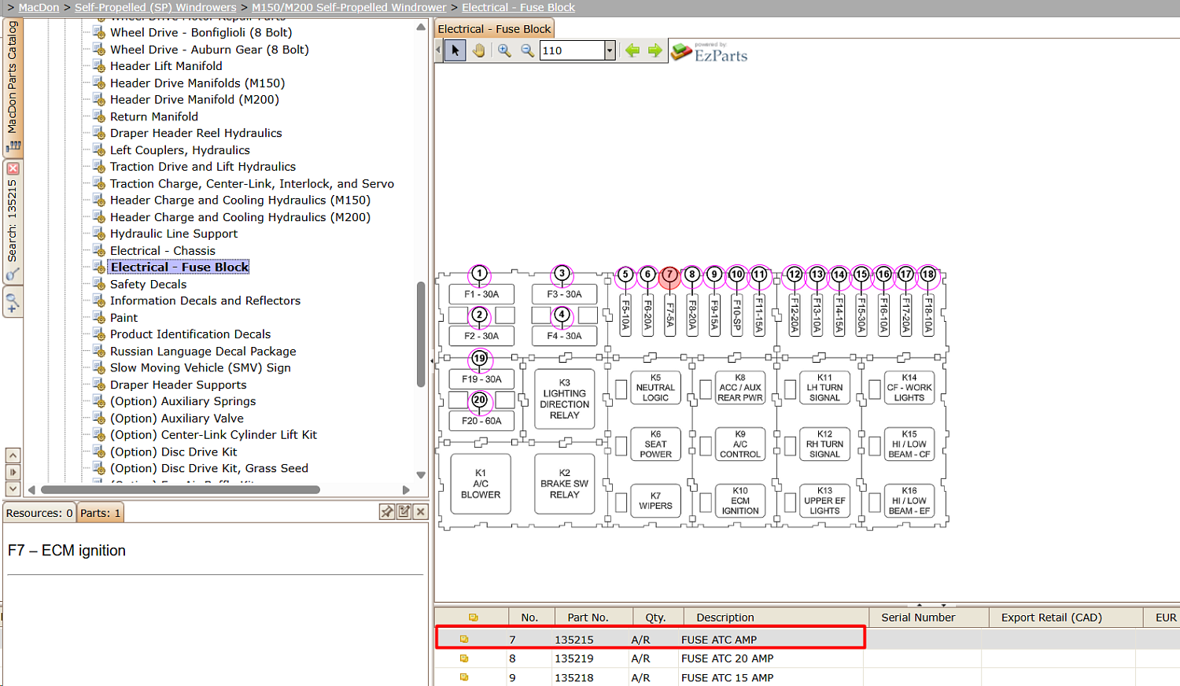Click the icon beside Left Couplers, Hydraulics

coord(98,150)
